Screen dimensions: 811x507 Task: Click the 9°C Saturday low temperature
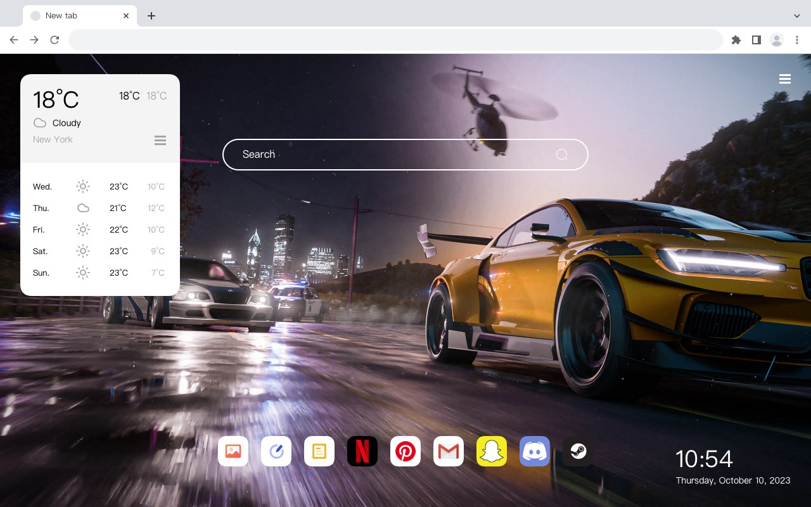158,251
